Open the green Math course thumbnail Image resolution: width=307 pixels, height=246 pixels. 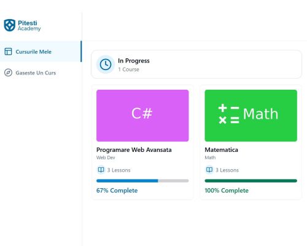(251, 116)
